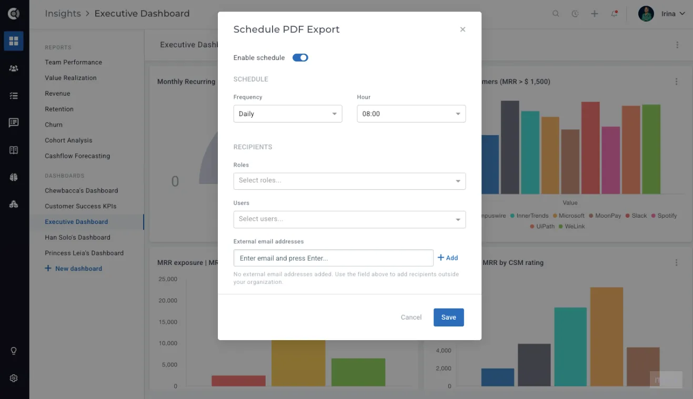
Task: Click the app logo in left rail
Action: (x=14, y=14)
